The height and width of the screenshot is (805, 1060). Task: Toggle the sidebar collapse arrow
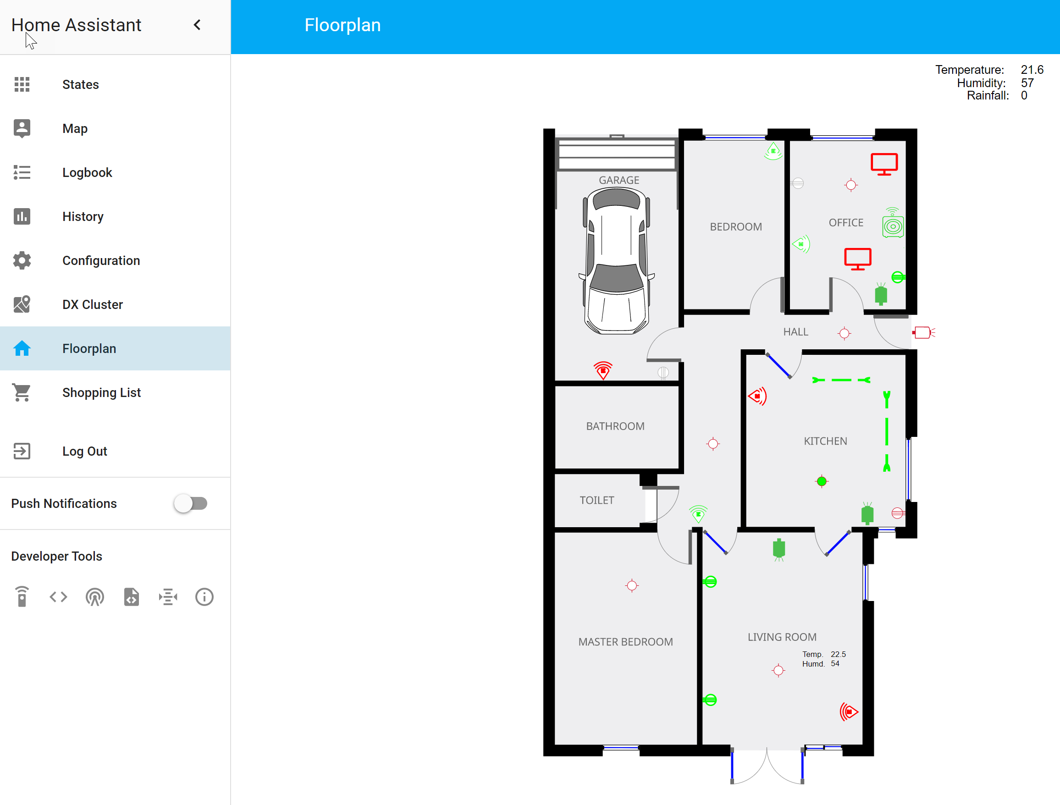(196, 24)
